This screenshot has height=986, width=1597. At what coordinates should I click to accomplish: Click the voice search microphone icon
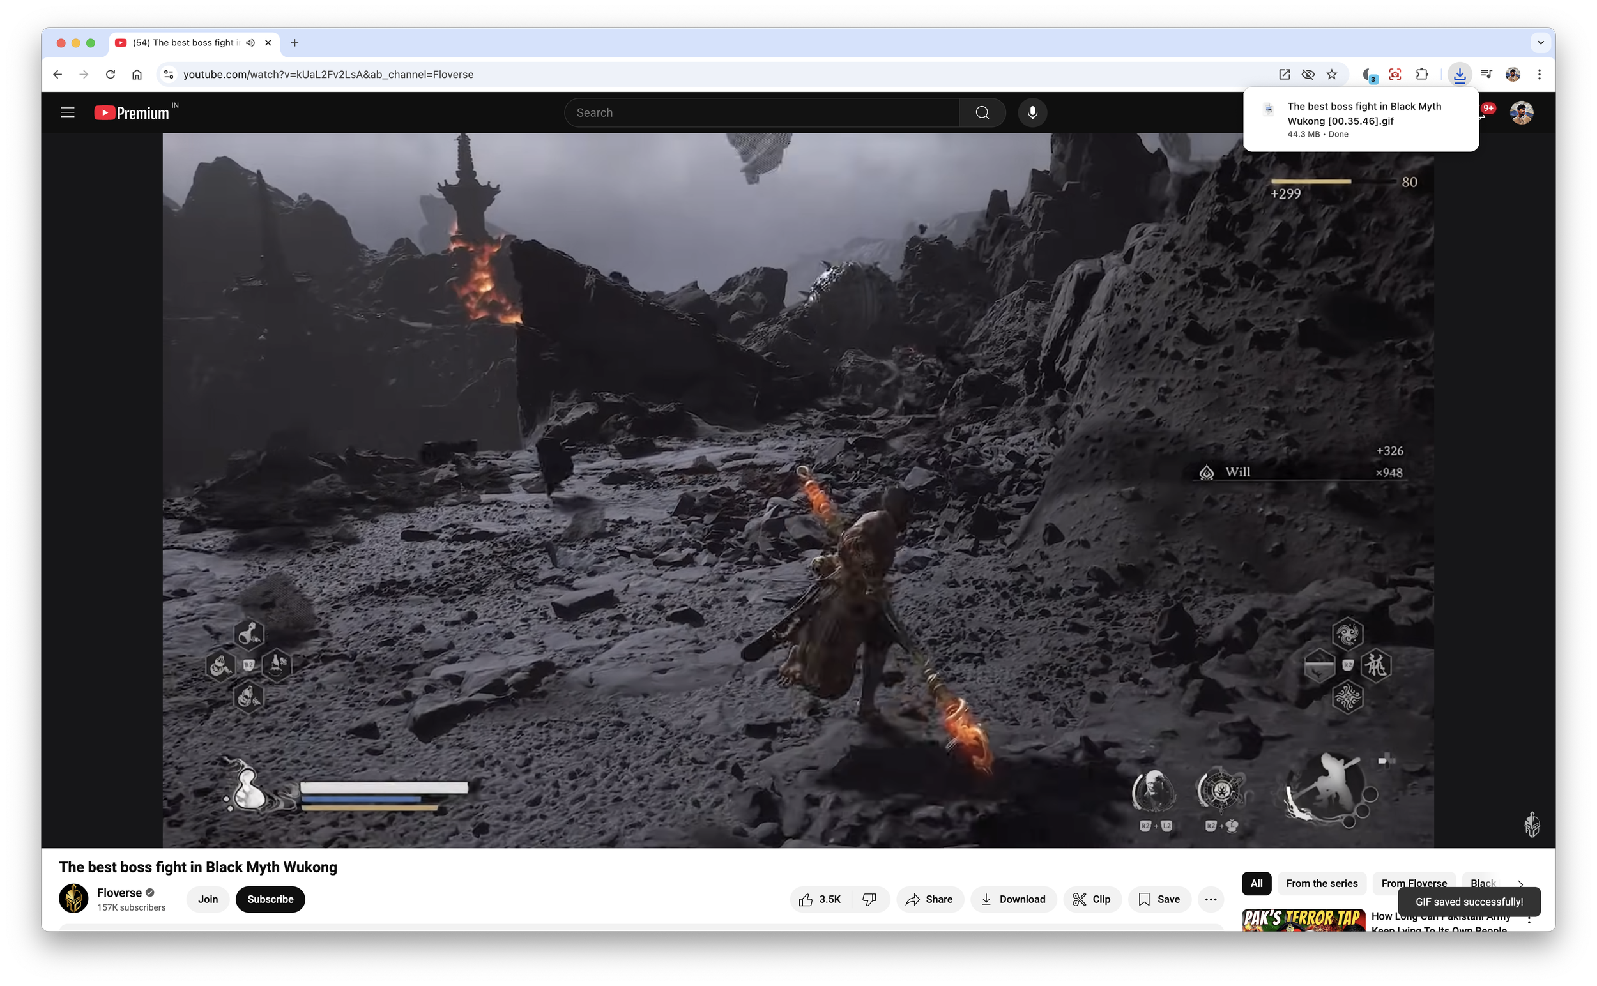click(1032, 112)
